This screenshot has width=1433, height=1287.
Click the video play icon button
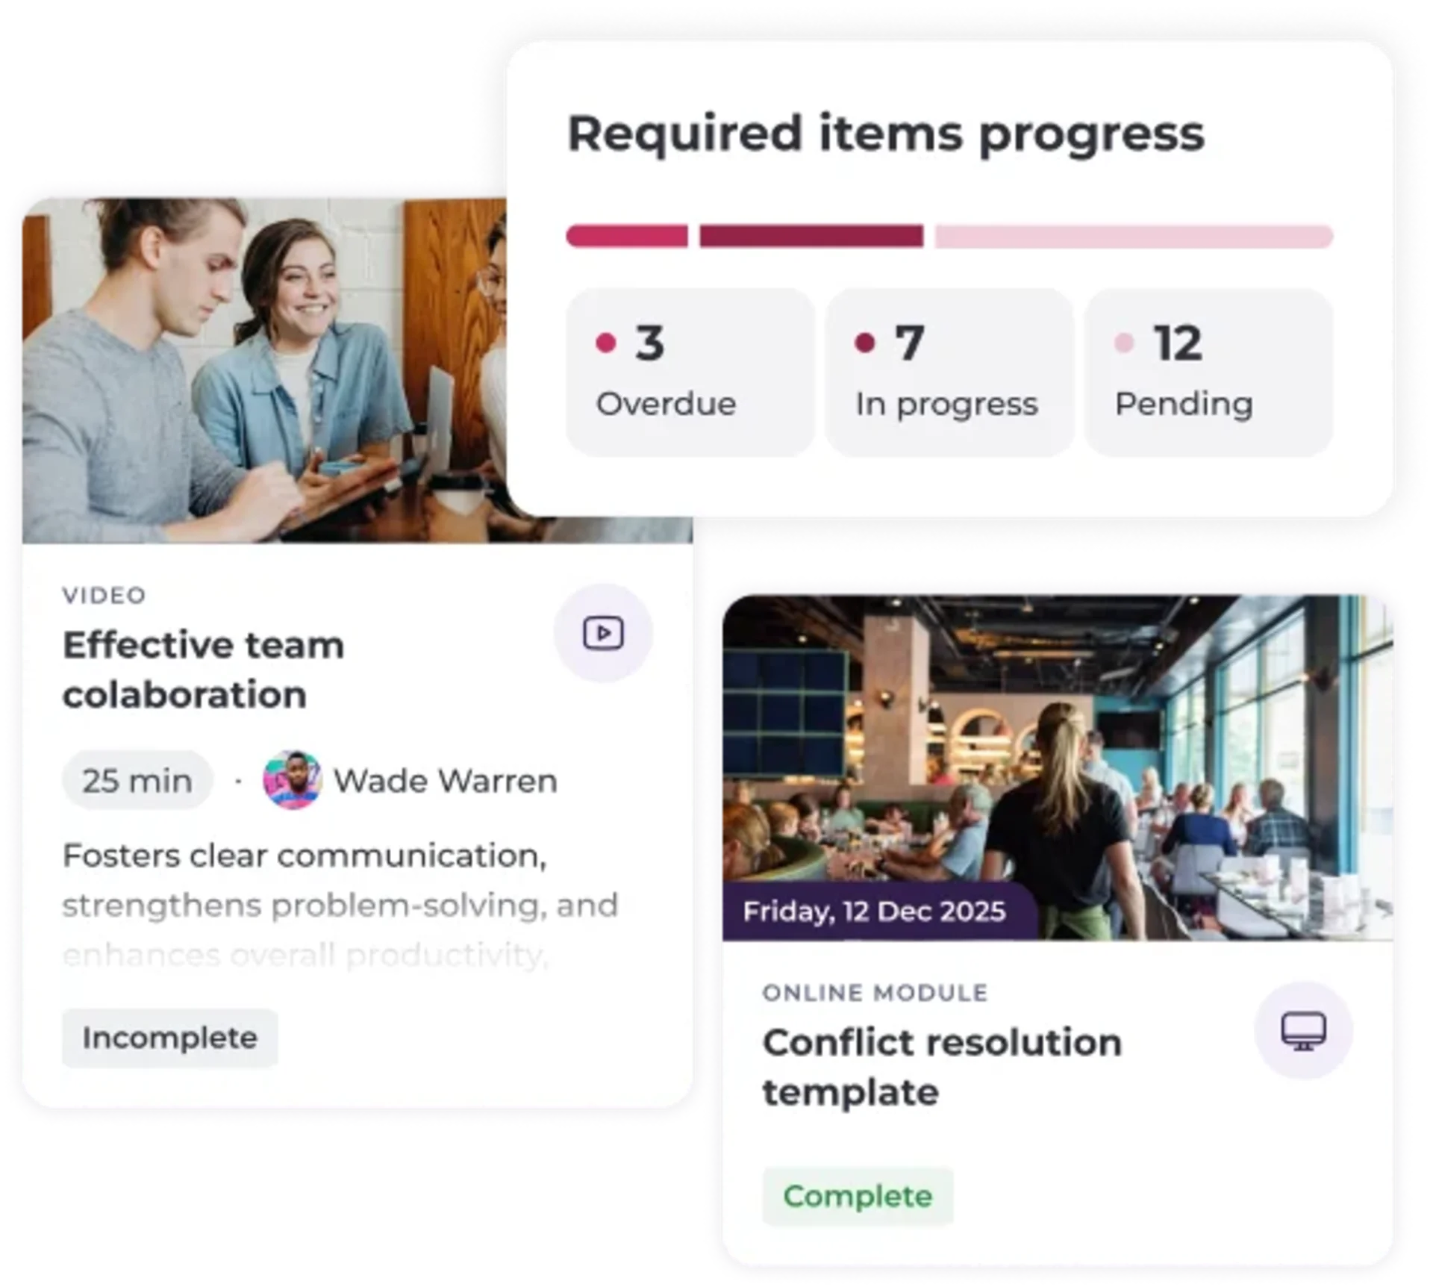(x=603, y=633)
